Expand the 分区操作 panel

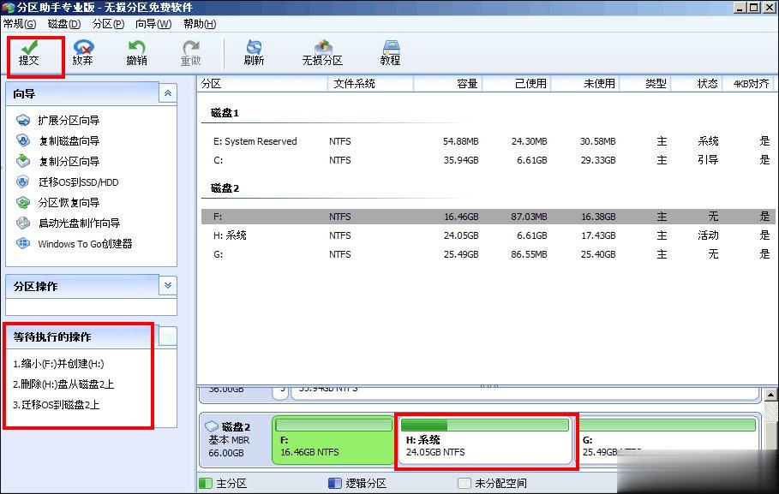point(168,286)
